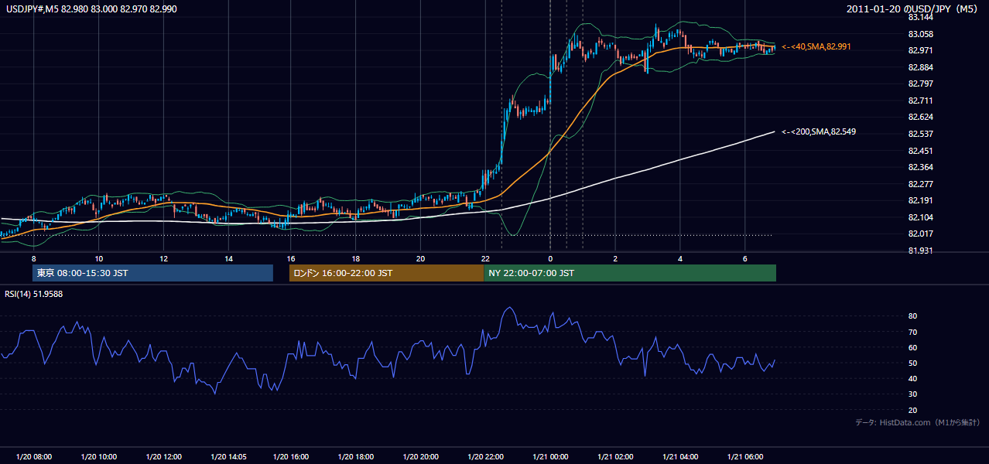This screenshot has height=464, width=989.
Task: Click the bottom time label 1/20 22:00
Action: pyautogui.click(x=485, y=457)
